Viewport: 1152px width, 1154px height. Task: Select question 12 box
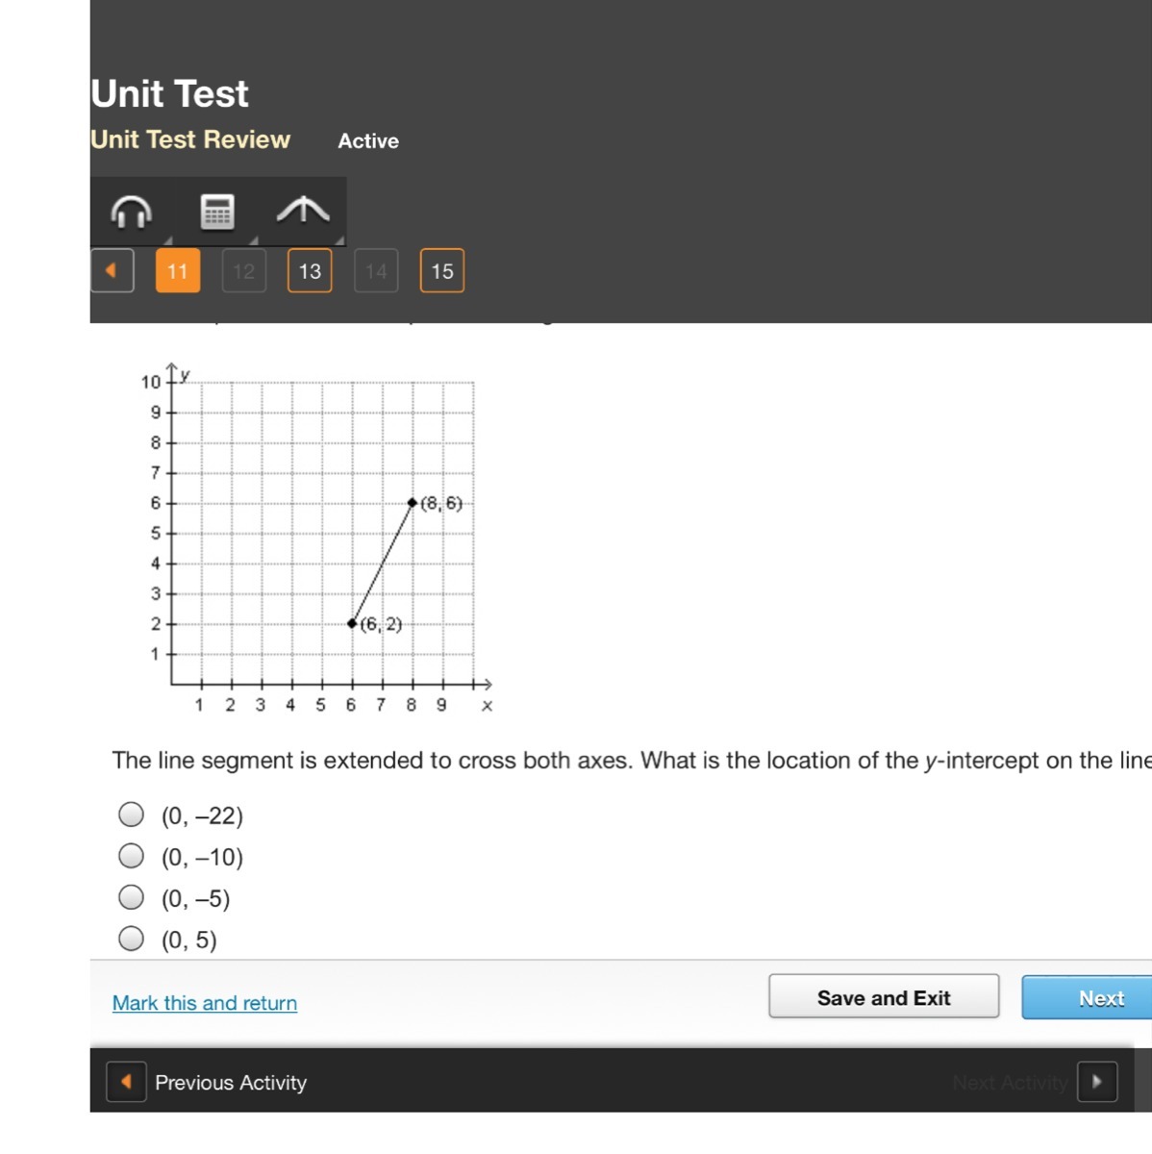tap(244, 271)
